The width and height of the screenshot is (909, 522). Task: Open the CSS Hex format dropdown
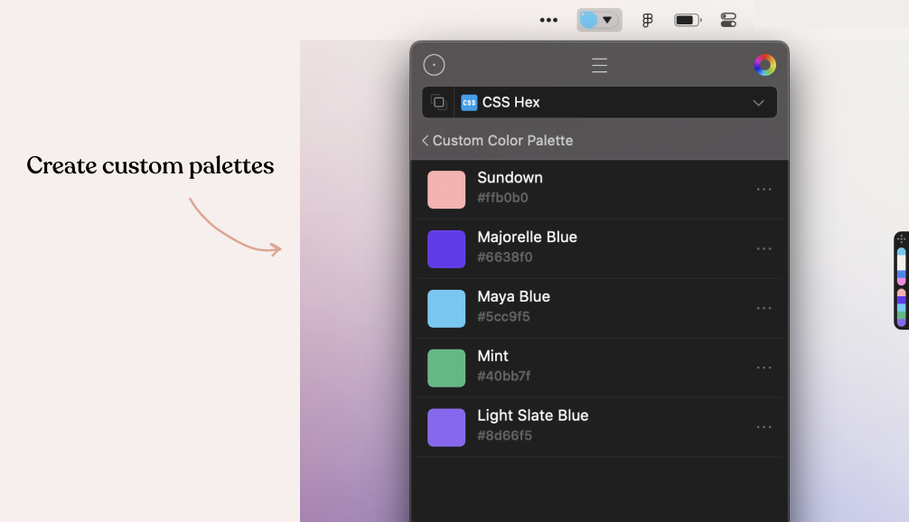[758, 102]
